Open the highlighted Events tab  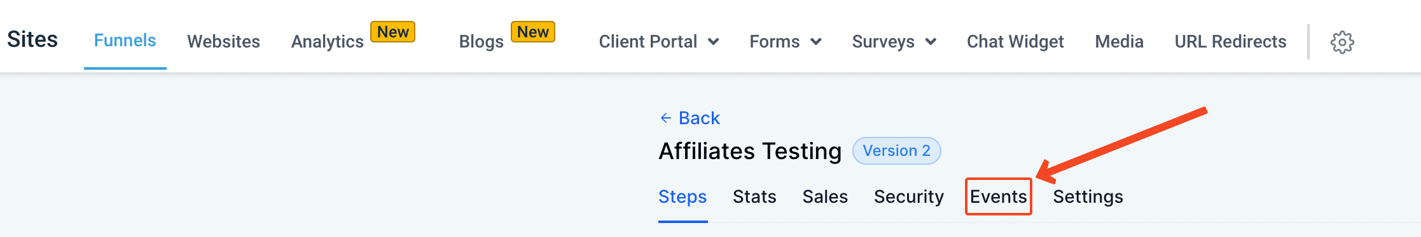click(x=998, y=196)
